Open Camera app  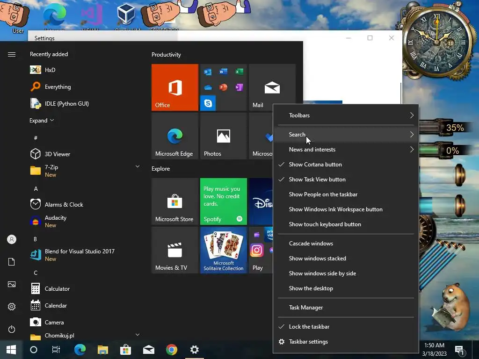[85, 322]
